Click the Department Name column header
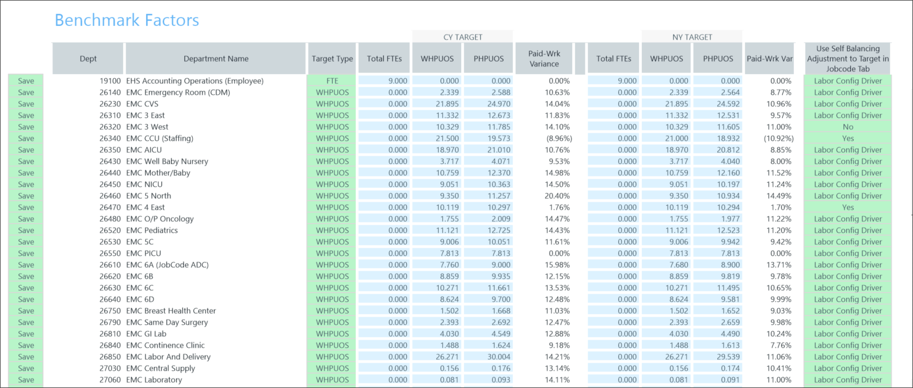Viewport: 913px width, 388px height. (216, 59)
